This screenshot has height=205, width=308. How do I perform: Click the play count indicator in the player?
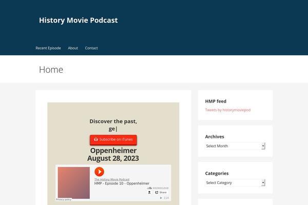[x=164, y=198]
